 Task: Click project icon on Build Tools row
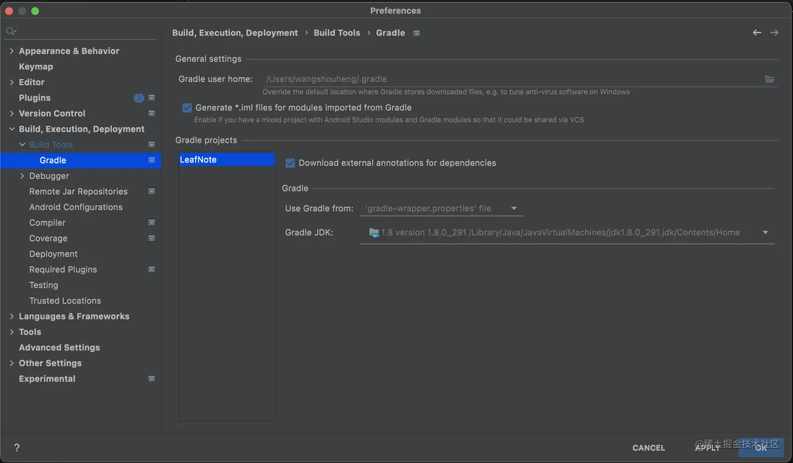coord(152,144)
